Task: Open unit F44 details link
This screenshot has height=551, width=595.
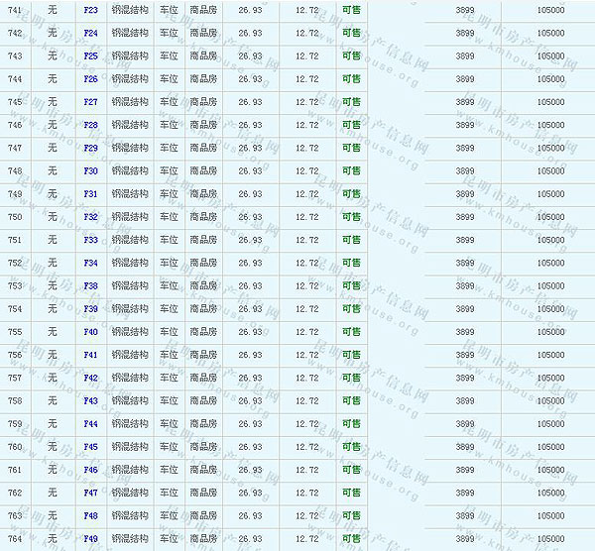Action: click(91, 423)
